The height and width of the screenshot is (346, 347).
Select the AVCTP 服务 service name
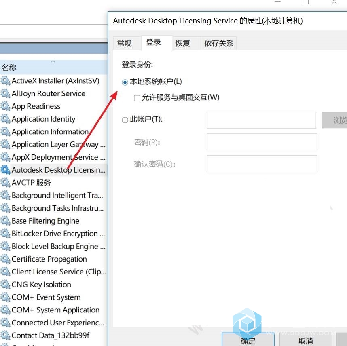point(31,183)
